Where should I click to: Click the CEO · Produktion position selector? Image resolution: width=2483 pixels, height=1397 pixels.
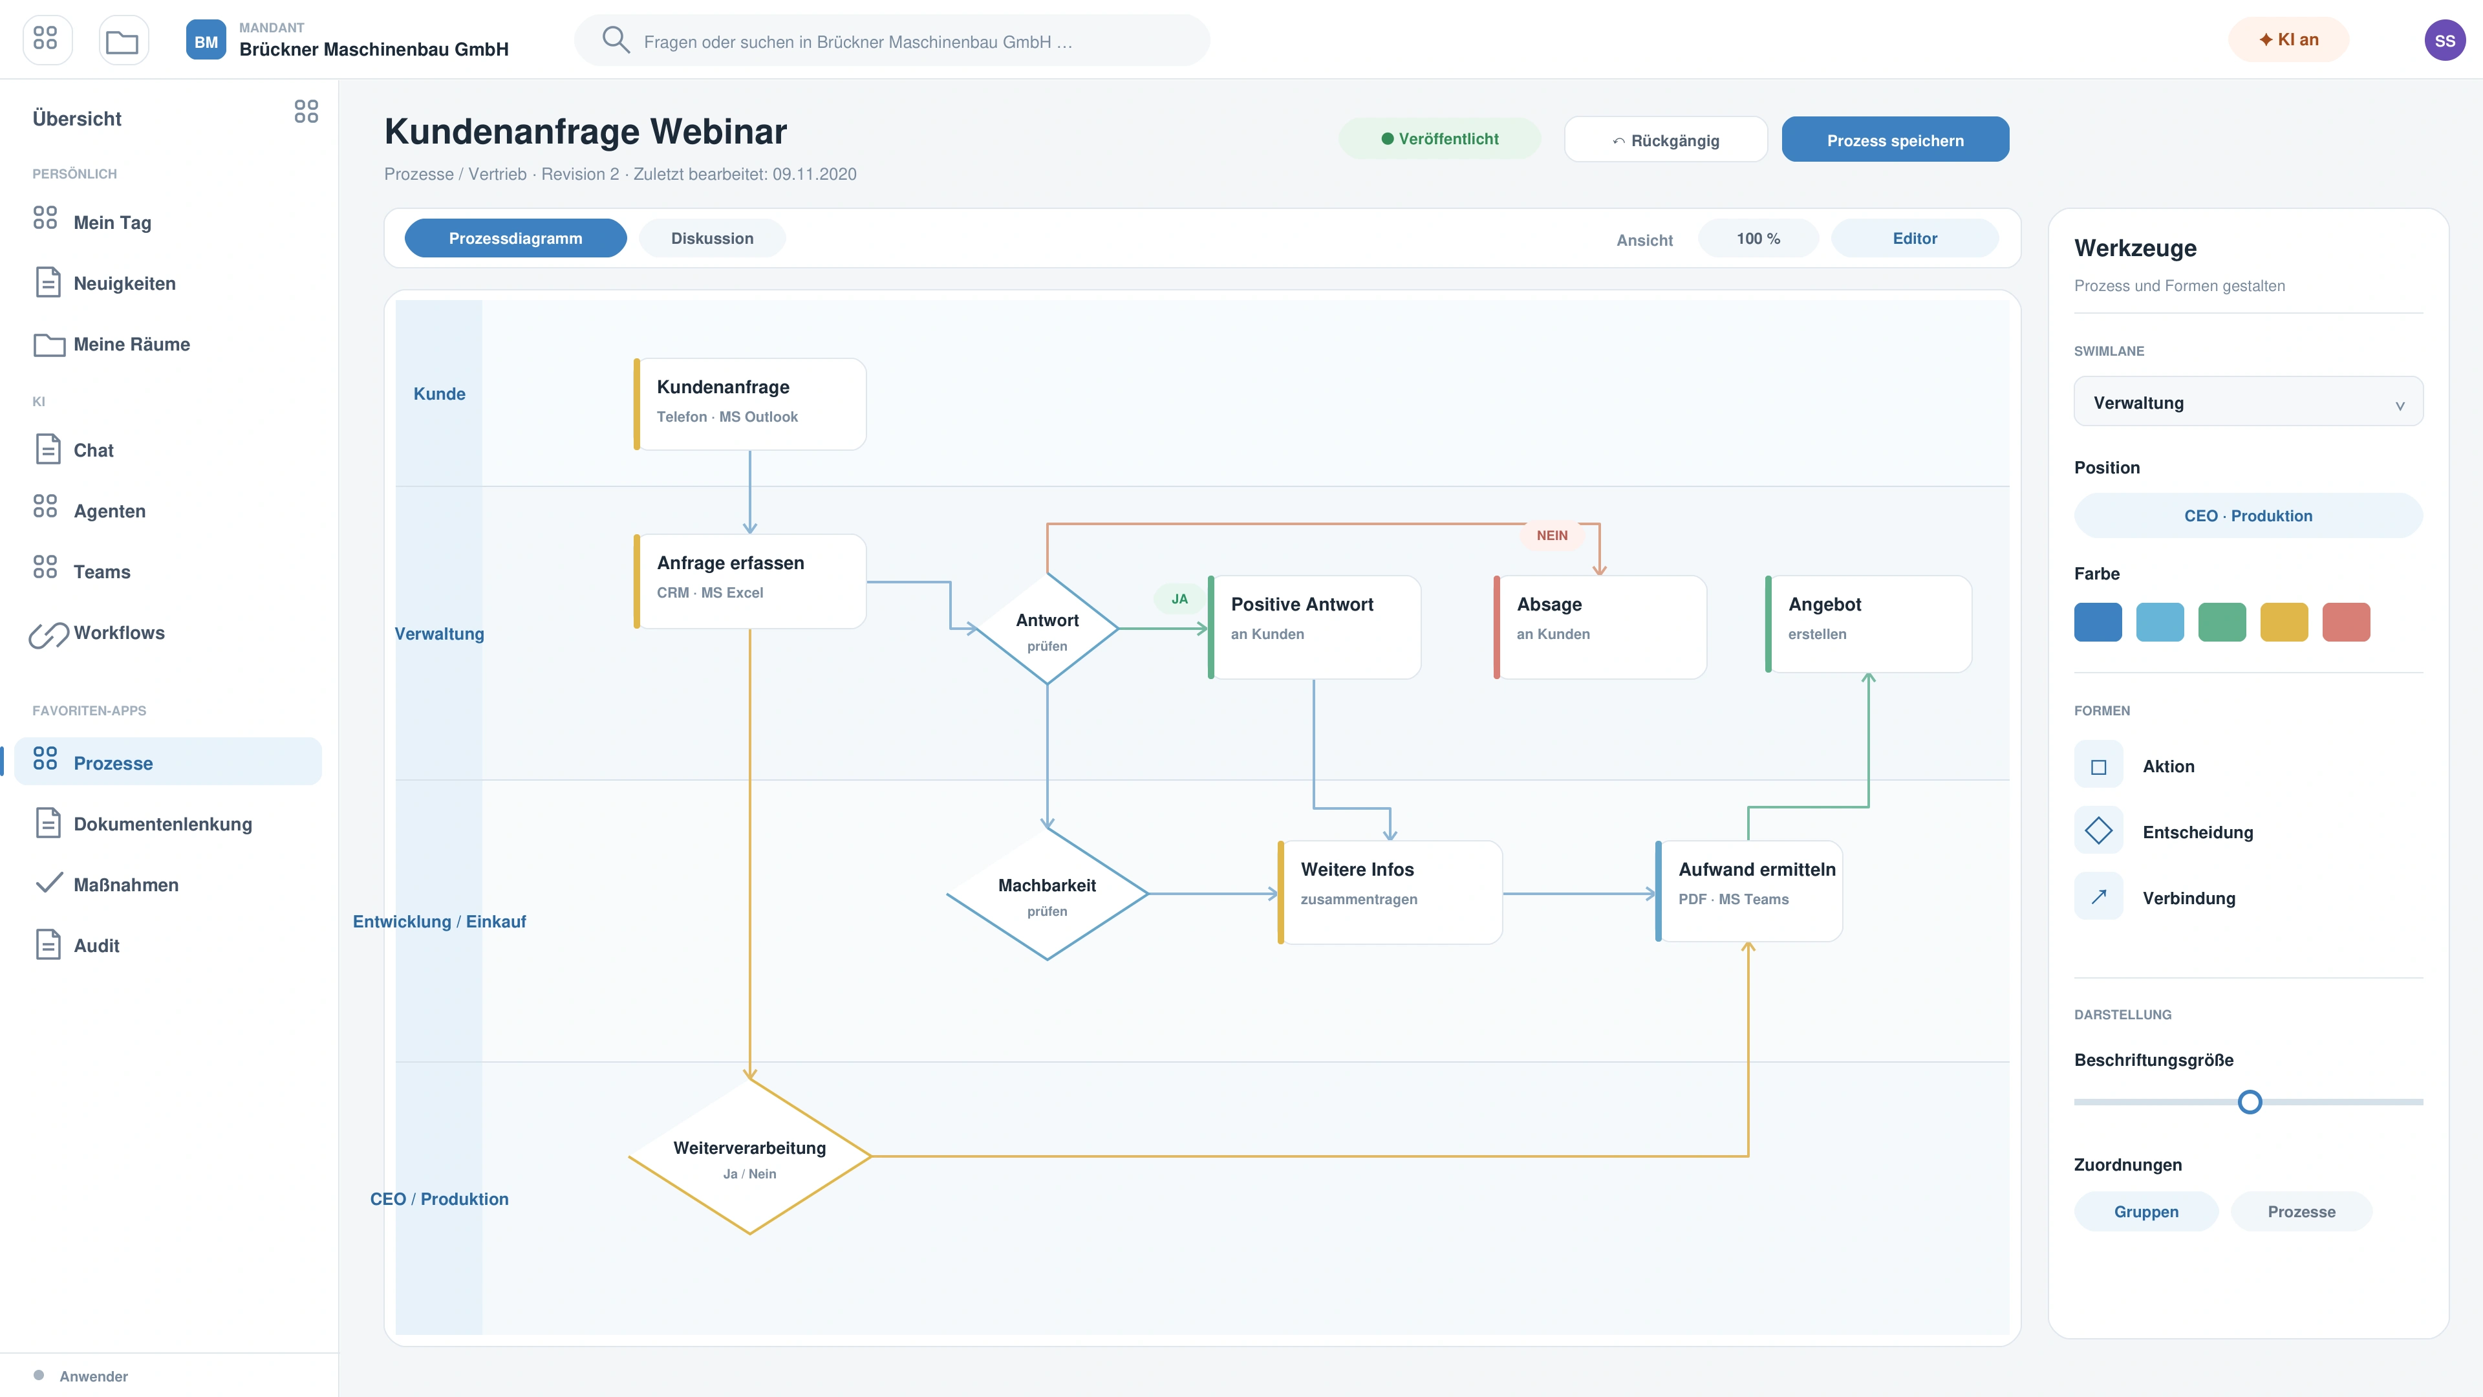coord(2248,516)
